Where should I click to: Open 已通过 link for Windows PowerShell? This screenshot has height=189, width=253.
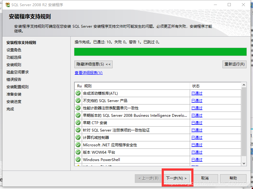pos(197,160)
